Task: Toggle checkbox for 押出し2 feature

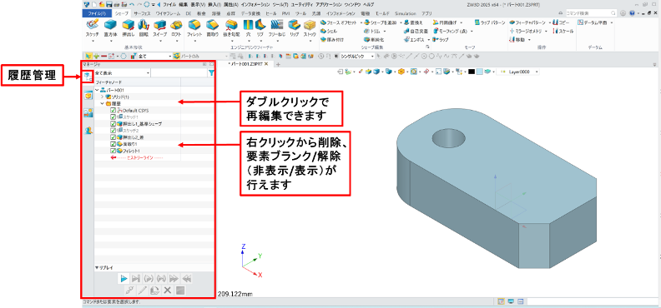Action: coord(113,137)
